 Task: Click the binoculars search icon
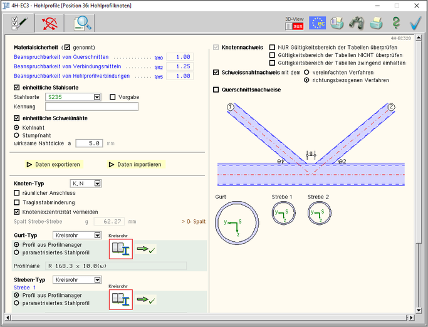pyautogui.click(x=356, y=24)
